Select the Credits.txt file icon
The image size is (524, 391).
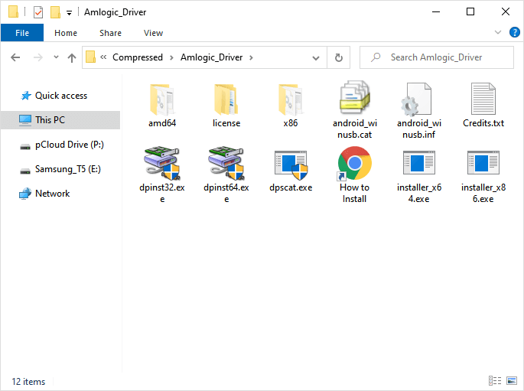[483, 99]
